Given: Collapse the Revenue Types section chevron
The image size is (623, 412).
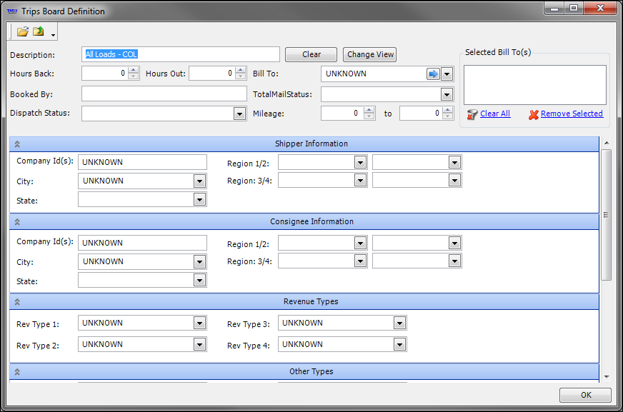Looking at the screenshot, I should pyautogui.click(x=17, y=302).
